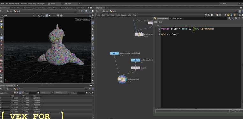Toggle the highlighted snapping icon in viewport toolbar
This screenshot has height=119, width=243.
point(47,16)
